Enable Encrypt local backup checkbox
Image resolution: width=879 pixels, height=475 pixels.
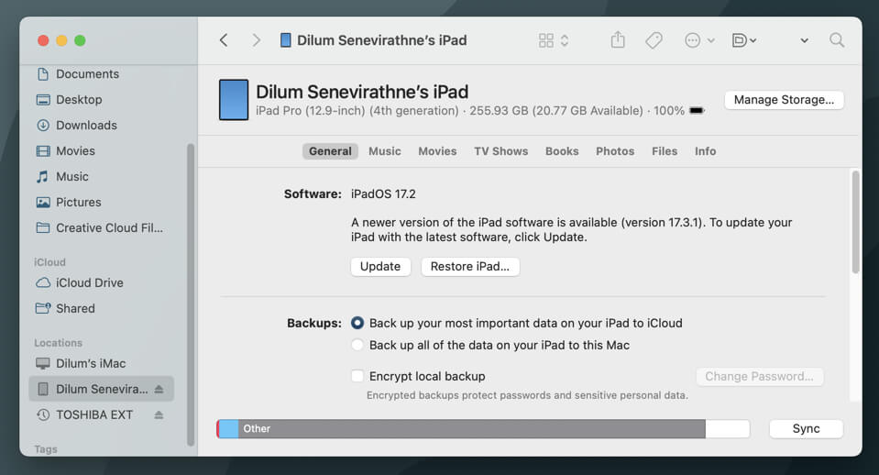point(357,376)
